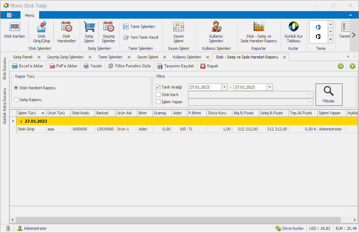359x233 pixels.
Task: Open Stok Hareketleri calendar icon
Action: pos(66,27)
